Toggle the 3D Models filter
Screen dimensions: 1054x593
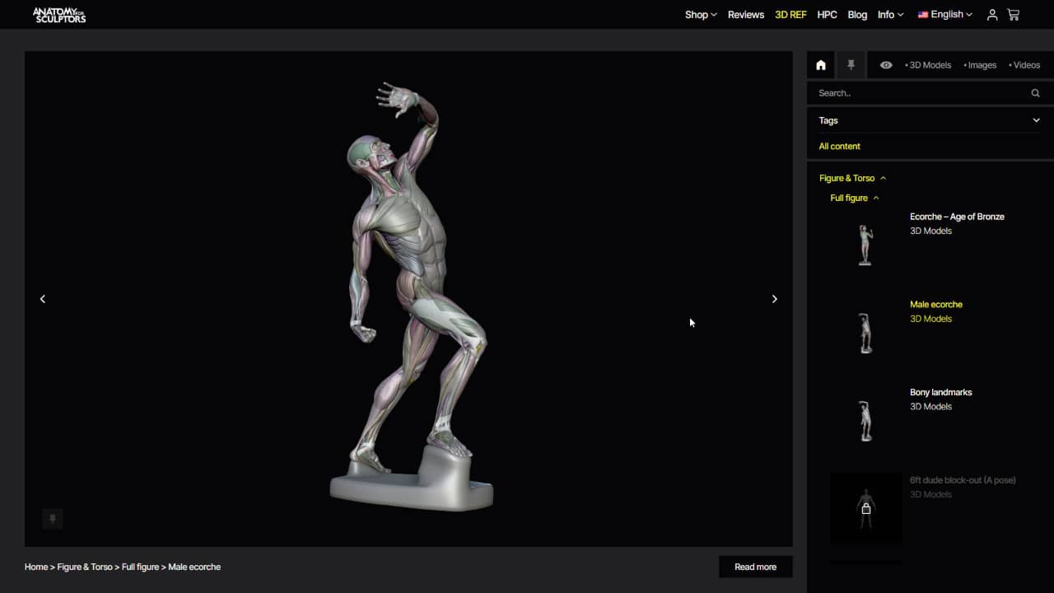[x=928, y=65]
